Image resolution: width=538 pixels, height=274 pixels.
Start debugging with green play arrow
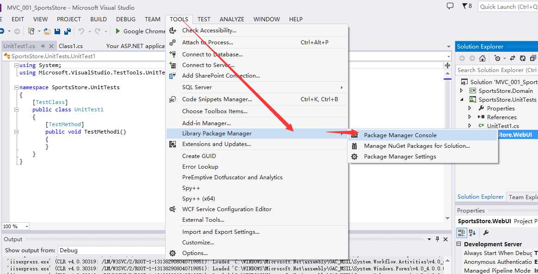117,31
